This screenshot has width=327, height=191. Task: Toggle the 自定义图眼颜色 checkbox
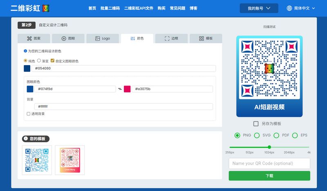tap(52, 61)
